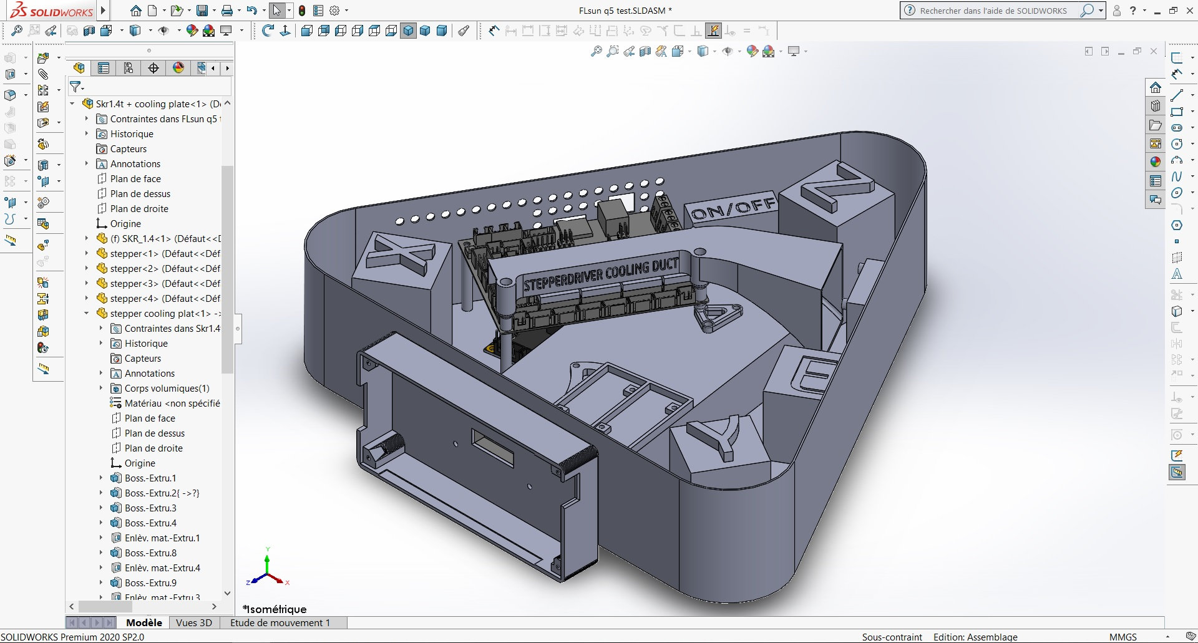Select the DimXpertManager crosshair tab icon
1198x643 pixels.
click(x=153, y=68)
